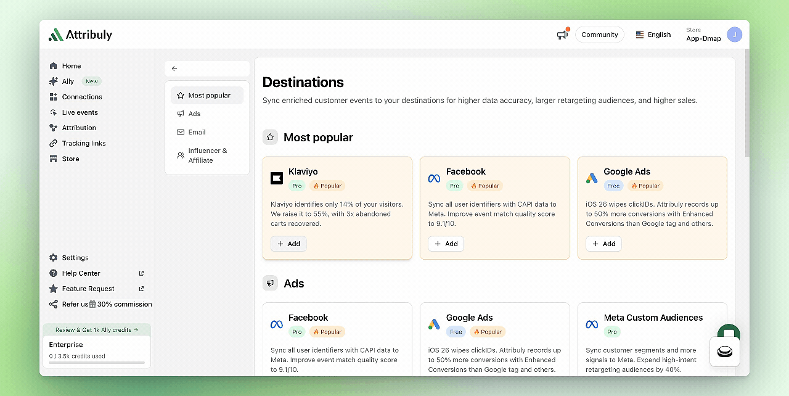The height and width of the screenshot is (396, 789).
Task: Click the Feature Request star icon
Action: click(54, 289)
